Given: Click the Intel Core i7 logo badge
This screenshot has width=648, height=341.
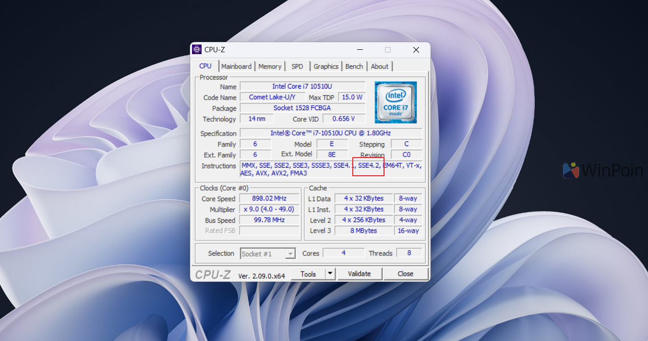Looking at the screenshot, I should click(396, 102).
